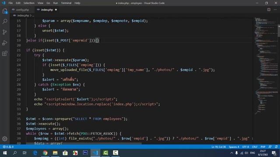Viewport: 280px width, 157px height.
Task: Open the View menu
Action: [40, 3]
